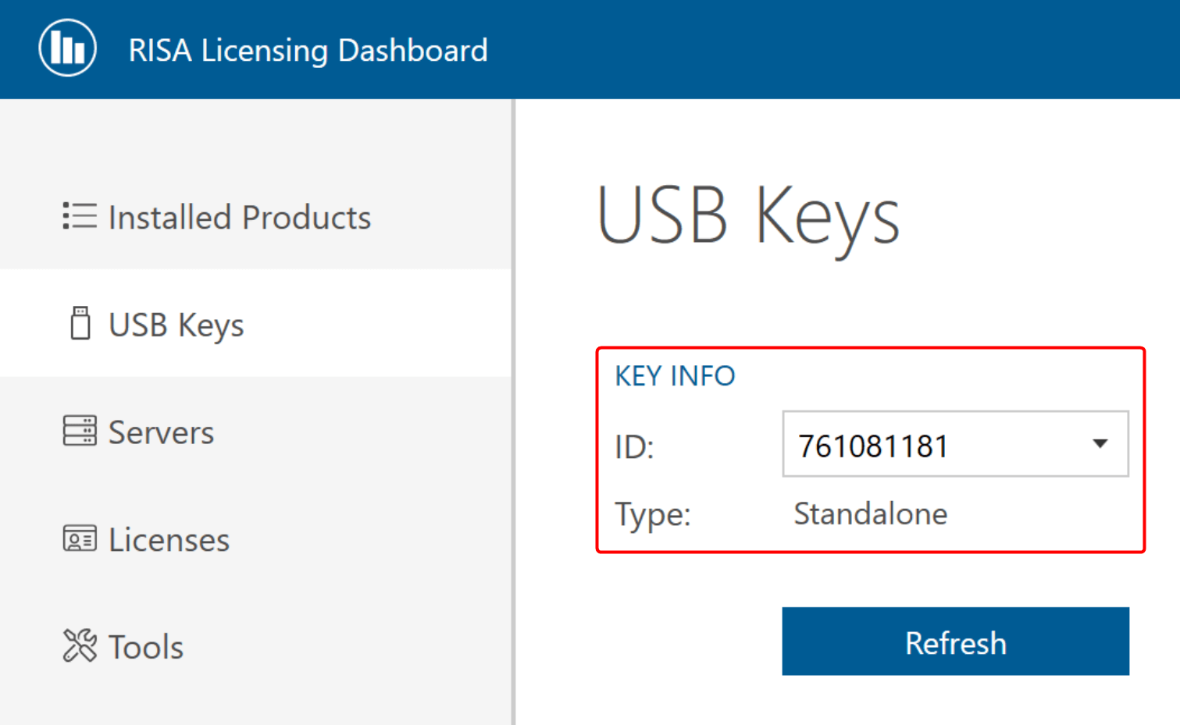The width and height of the screenshot is (1180, 725).
Task: Open the Installed Products page
Action: (x=239, y=217)
